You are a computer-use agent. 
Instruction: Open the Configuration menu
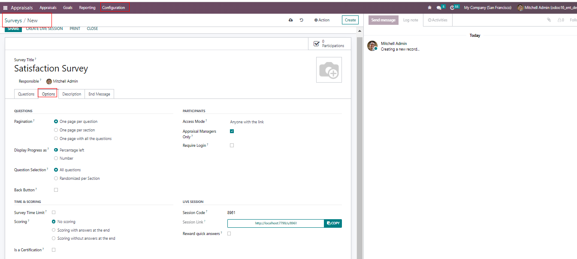113,8
